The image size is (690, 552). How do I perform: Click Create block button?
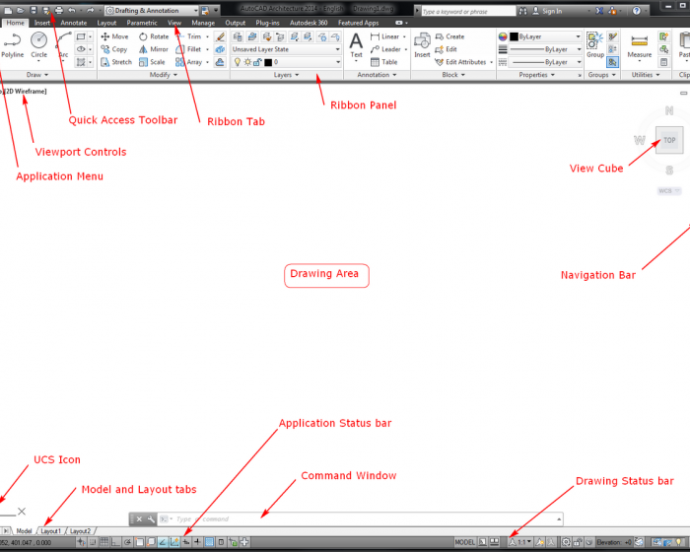tap(450, 36)
